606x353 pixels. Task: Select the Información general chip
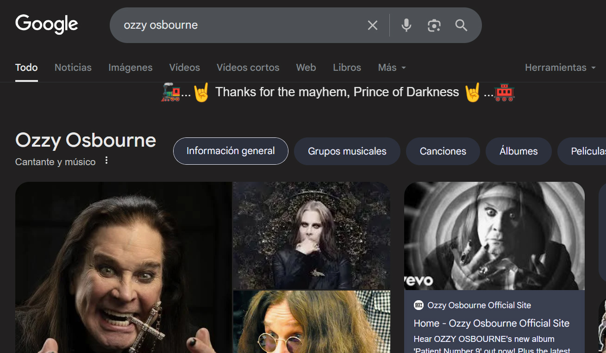pyautogui.click(x=231, y=151)
